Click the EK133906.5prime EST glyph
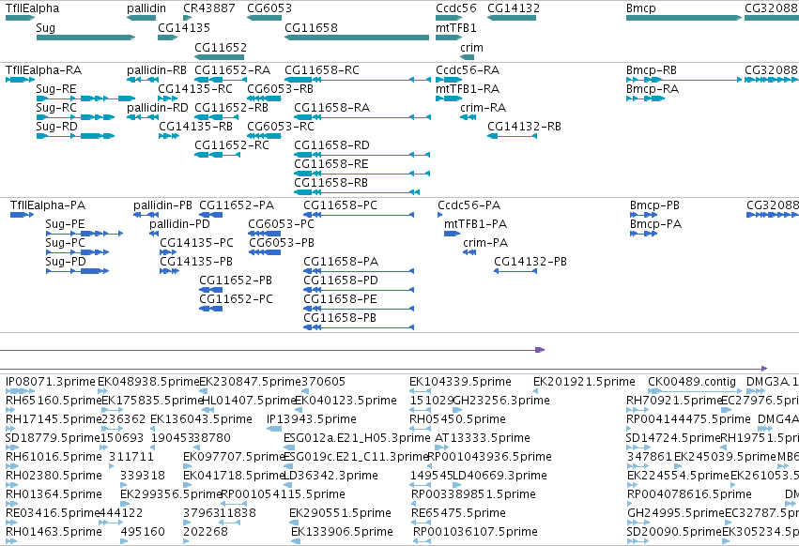Image resolution: width=799 pixels, height=546 pixels. point(296,541)
